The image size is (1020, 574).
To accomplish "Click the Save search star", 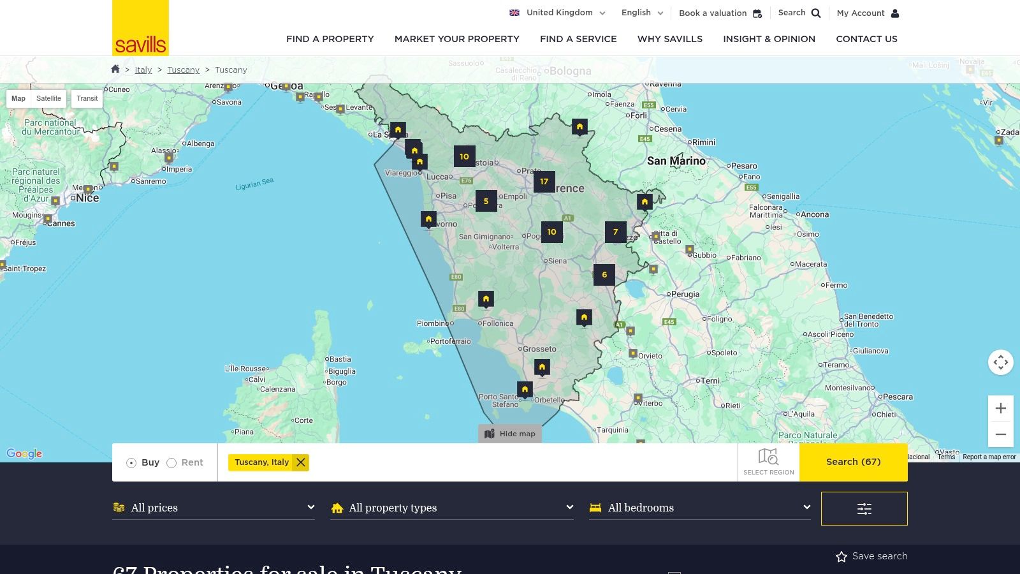I will point(841,557).
